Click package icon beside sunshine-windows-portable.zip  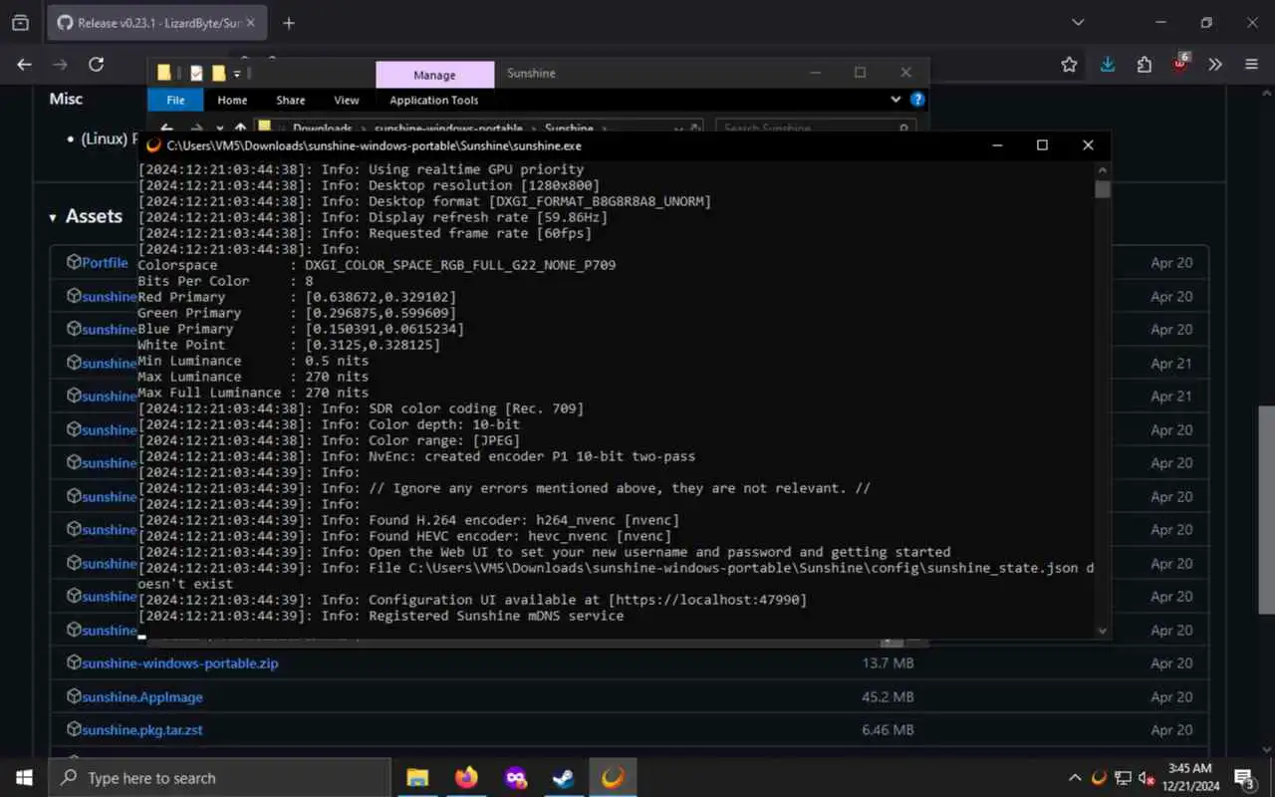pos(74,662)
